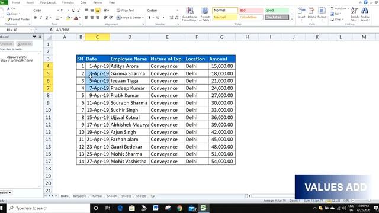379x213 pixels.
Task: Open the Custom number format dropdown
Action: coord(178,11)
